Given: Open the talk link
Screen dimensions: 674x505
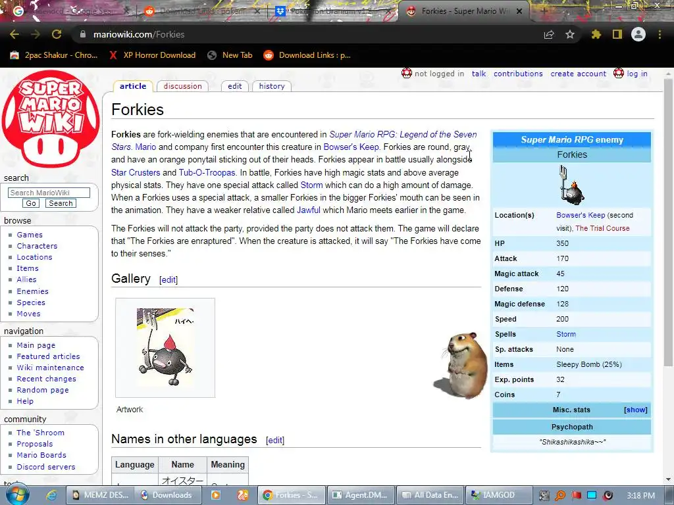Looking at the screenshot, I should pos(479,74).
